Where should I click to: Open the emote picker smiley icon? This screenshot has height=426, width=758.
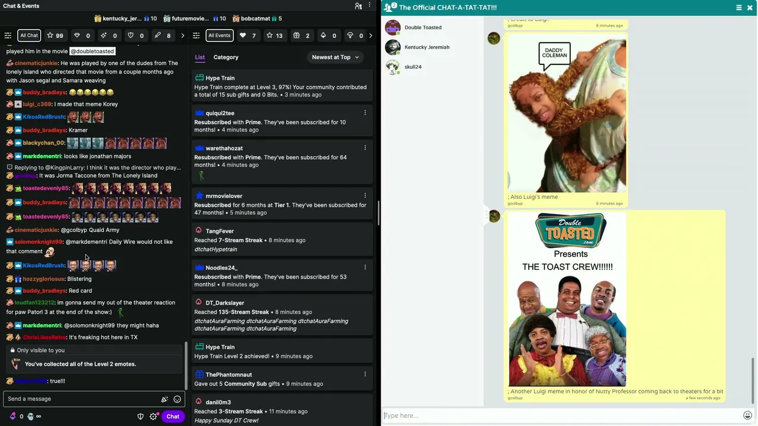click(177, 399)
